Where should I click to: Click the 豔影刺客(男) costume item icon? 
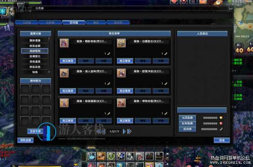(x=64, y=43)
